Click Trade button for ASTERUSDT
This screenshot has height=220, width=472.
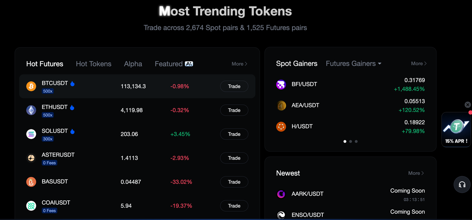(234, 158)
